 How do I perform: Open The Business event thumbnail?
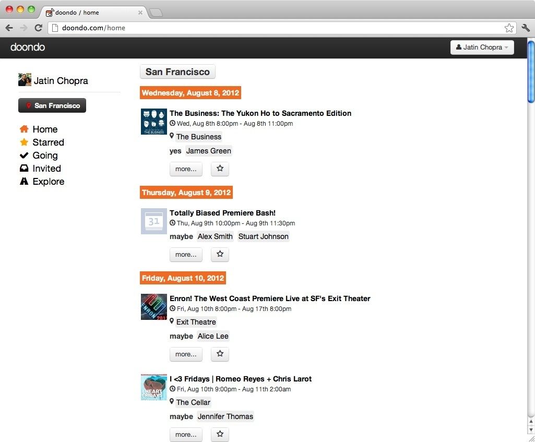pos(154,122)
